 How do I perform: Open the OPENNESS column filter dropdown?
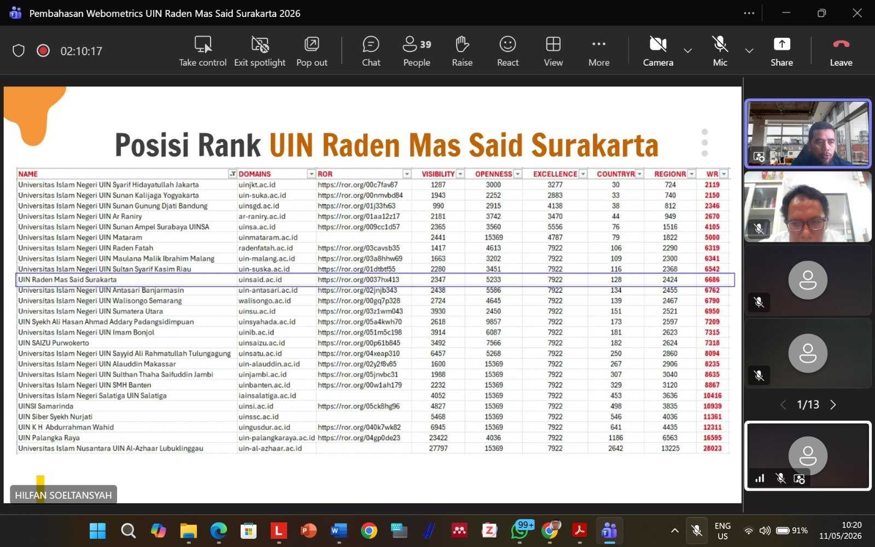(x=518, y=174)
